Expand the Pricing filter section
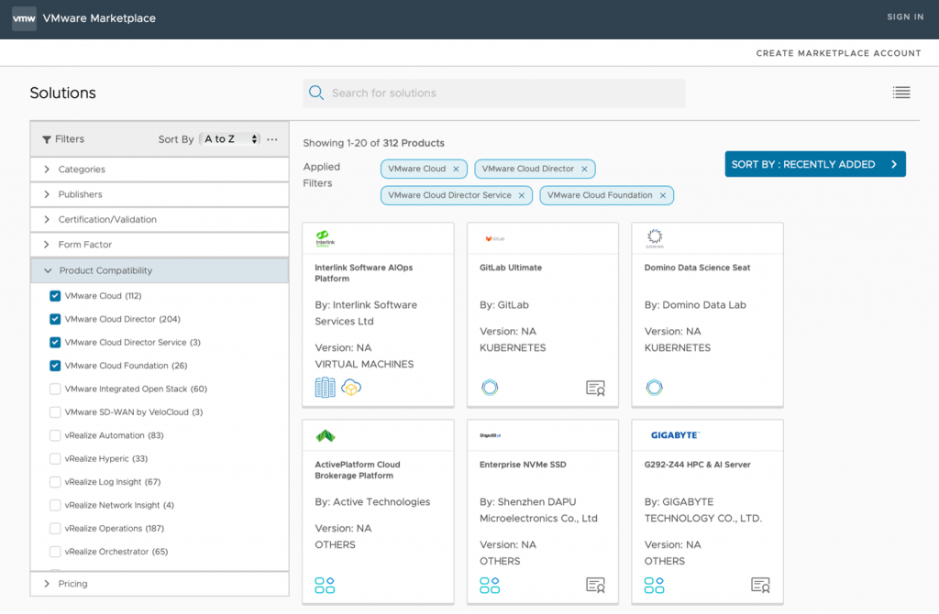The image size is (939, 614). pyautogui.click(x=72, y=584)
